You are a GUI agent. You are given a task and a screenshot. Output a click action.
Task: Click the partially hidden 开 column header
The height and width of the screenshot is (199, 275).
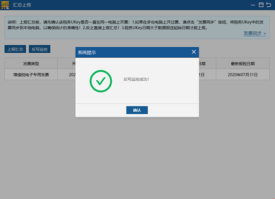tap(72, 63)
